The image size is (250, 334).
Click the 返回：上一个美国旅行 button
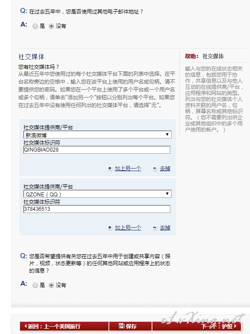click(x=64, y=326)
